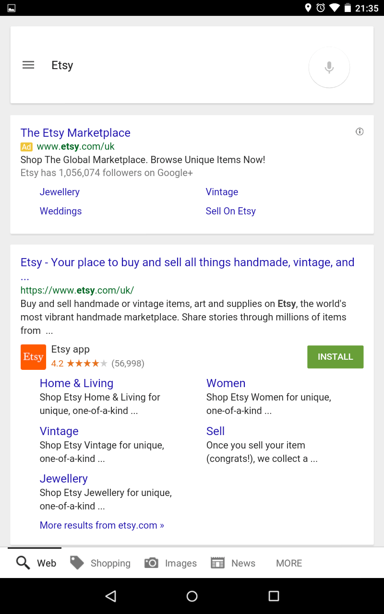Open The Etsy Marketplace ad link
The height and width of the screenshot is (614, 384).
coord(75,133)
